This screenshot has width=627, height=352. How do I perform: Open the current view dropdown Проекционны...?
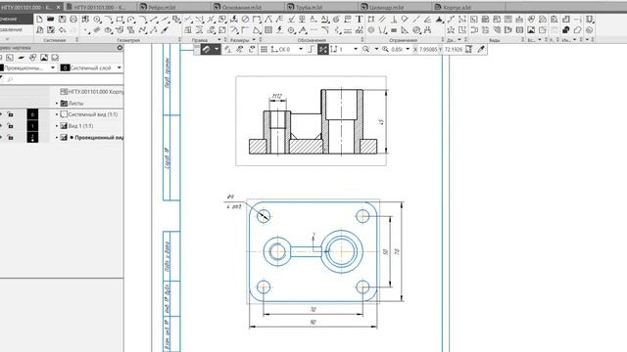click(53, 67)
